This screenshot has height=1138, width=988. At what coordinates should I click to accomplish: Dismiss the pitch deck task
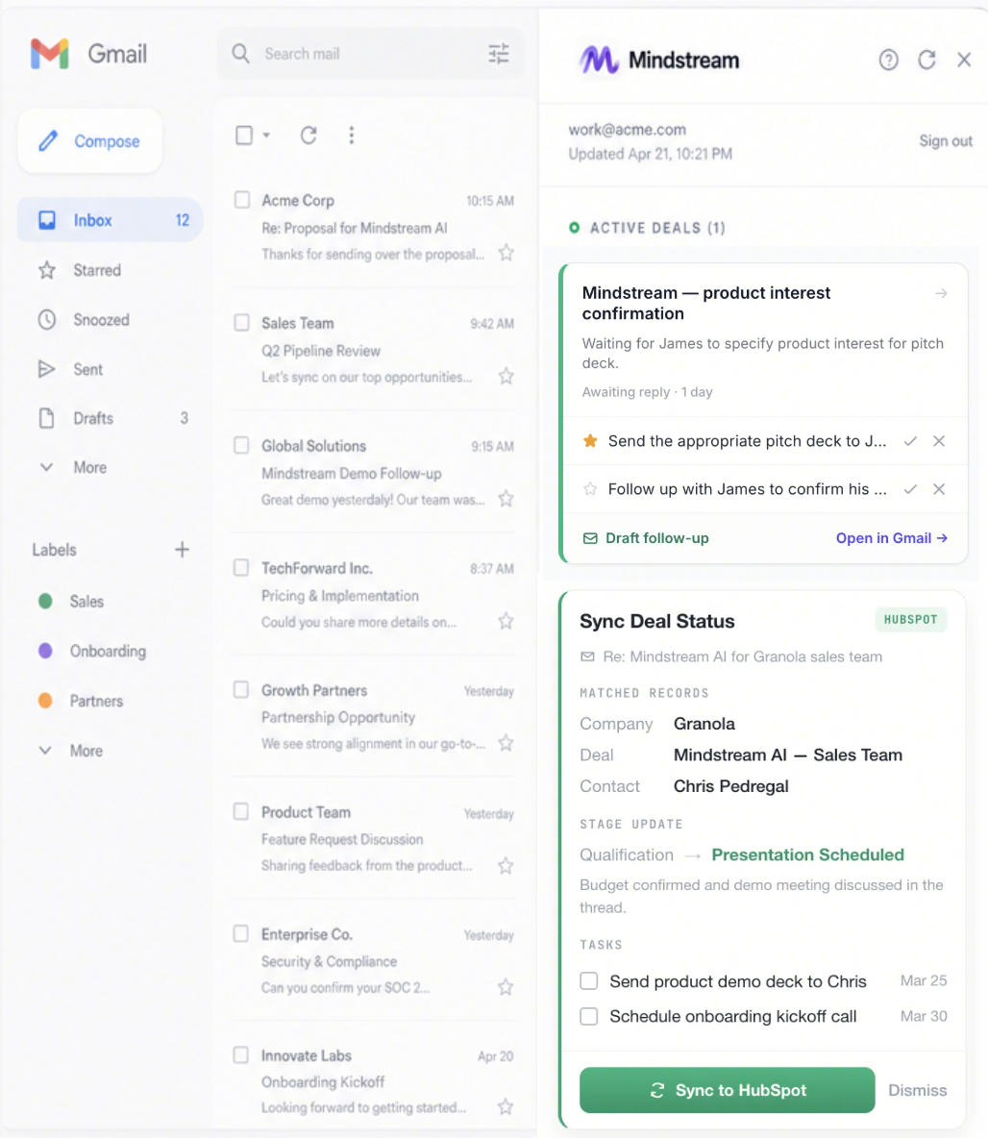pos(939,441)
